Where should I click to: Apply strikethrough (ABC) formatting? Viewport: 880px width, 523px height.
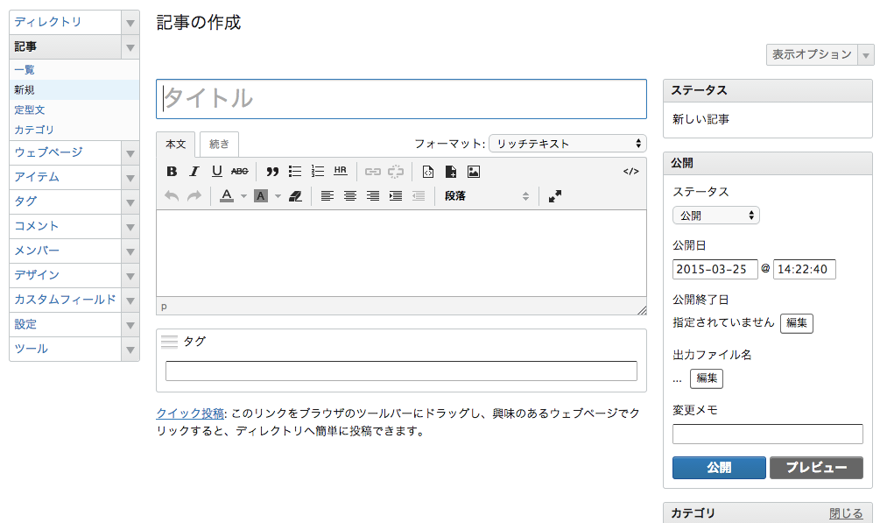pyautogui.click(x=240, y=172)
